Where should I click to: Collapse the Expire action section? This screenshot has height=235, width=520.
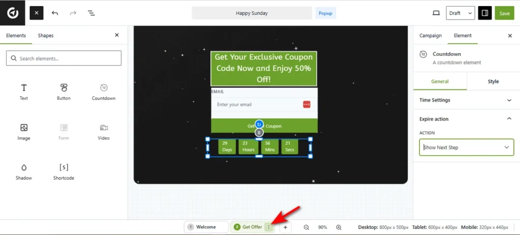tap(467, 119)
